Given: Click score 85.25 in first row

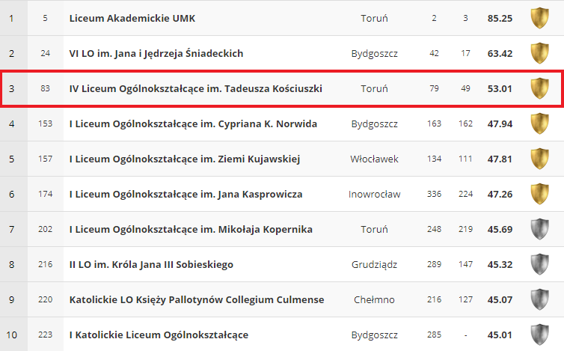Looking at the screenshot, I should pyautogui.click(x=499, y=18).
